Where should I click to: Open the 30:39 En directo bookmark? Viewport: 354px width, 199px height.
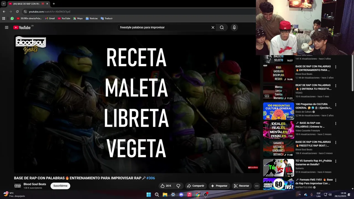click(29, 19)
